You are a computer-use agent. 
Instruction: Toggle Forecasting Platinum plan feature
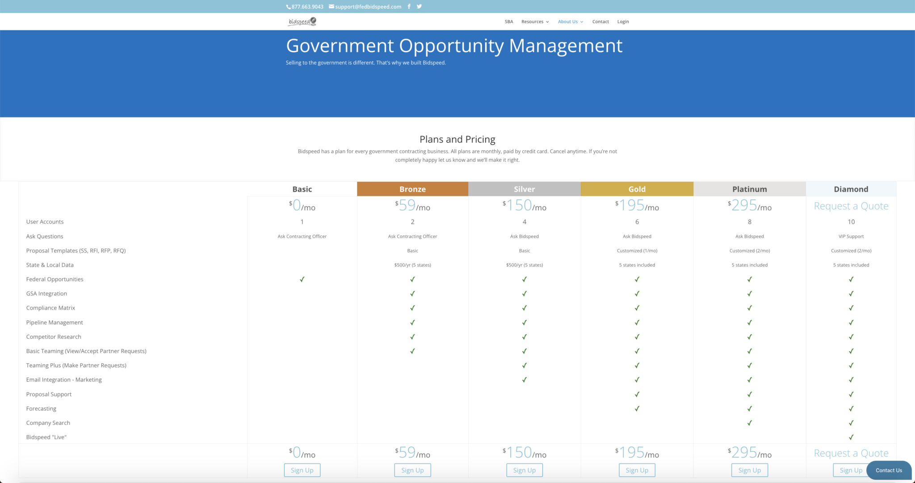(x=749, y=408)
